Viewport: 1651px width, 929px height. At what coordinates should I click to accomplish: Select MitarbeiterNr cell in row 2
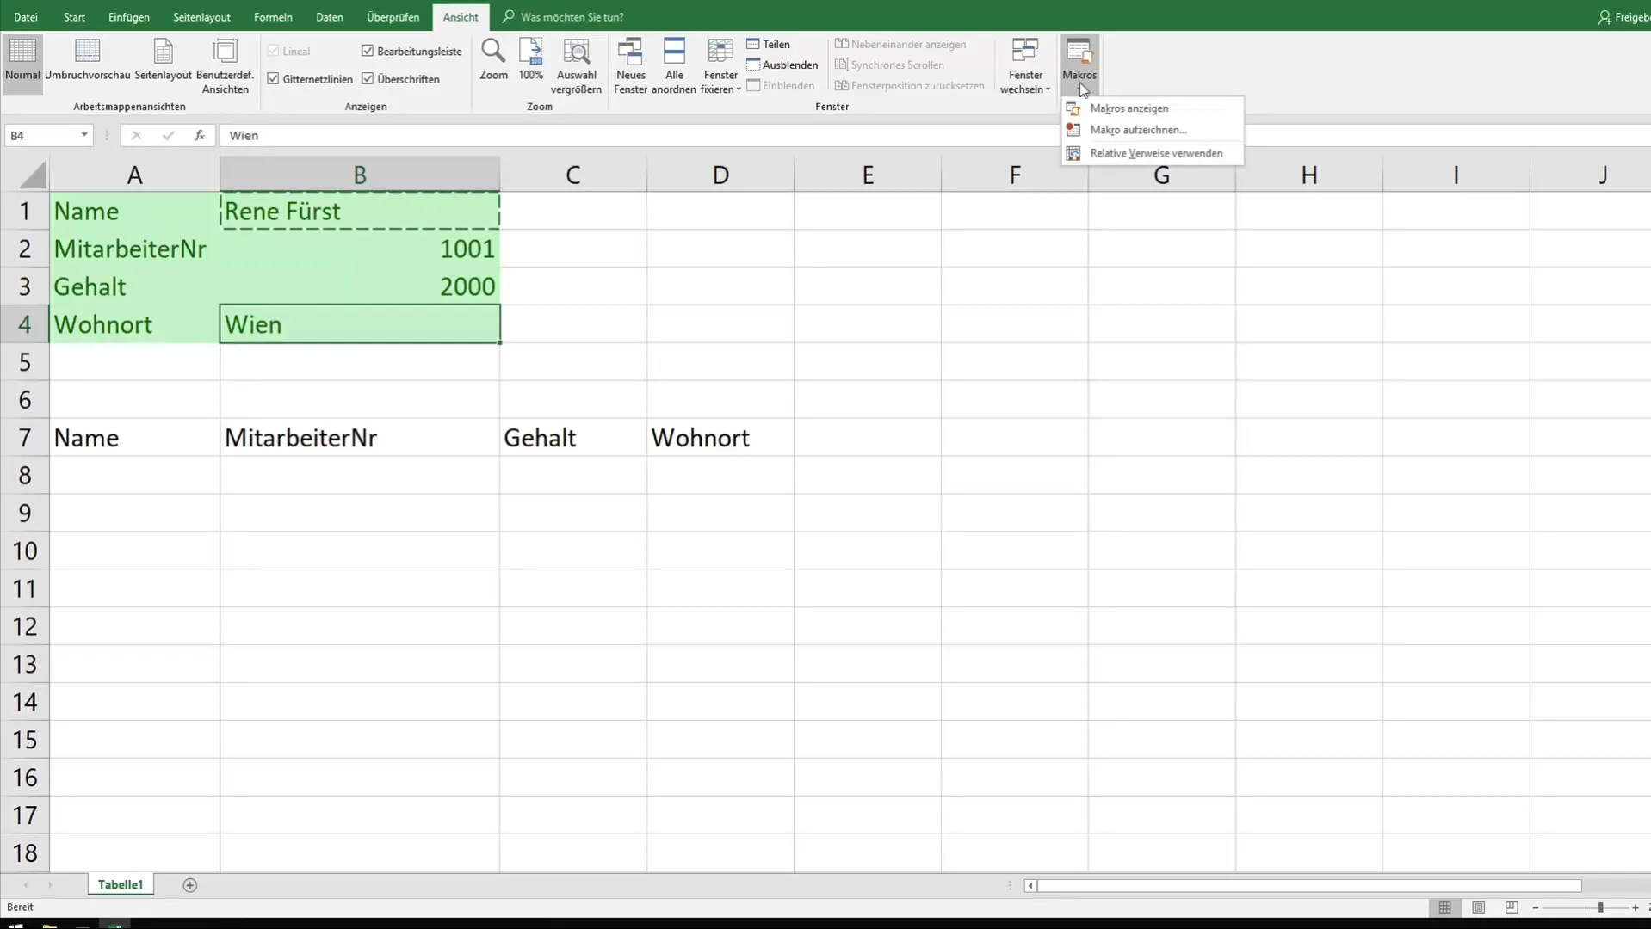pos(134,249)
